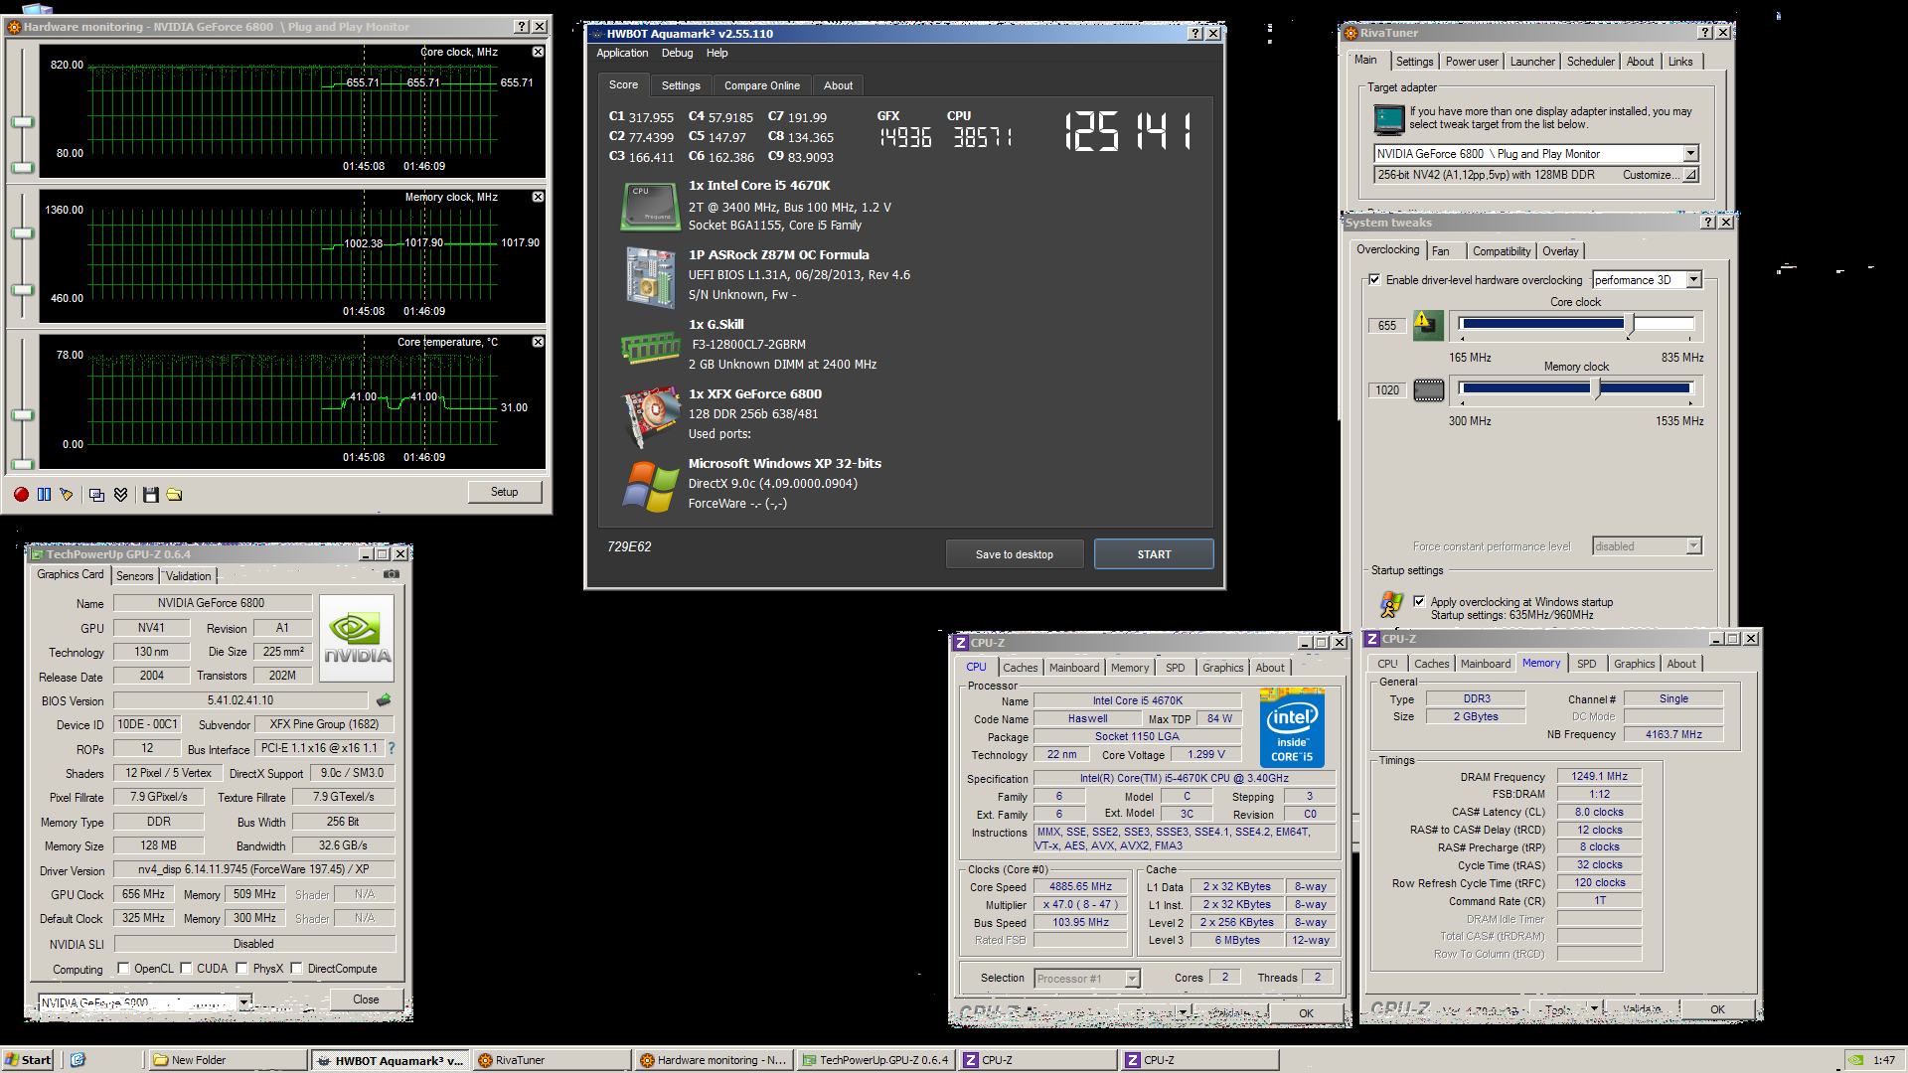The height and width of the screenshot is (1073, 1908).
Task: Click the memory chip icon beside Memory clock
Action: tap(1428, 389)
